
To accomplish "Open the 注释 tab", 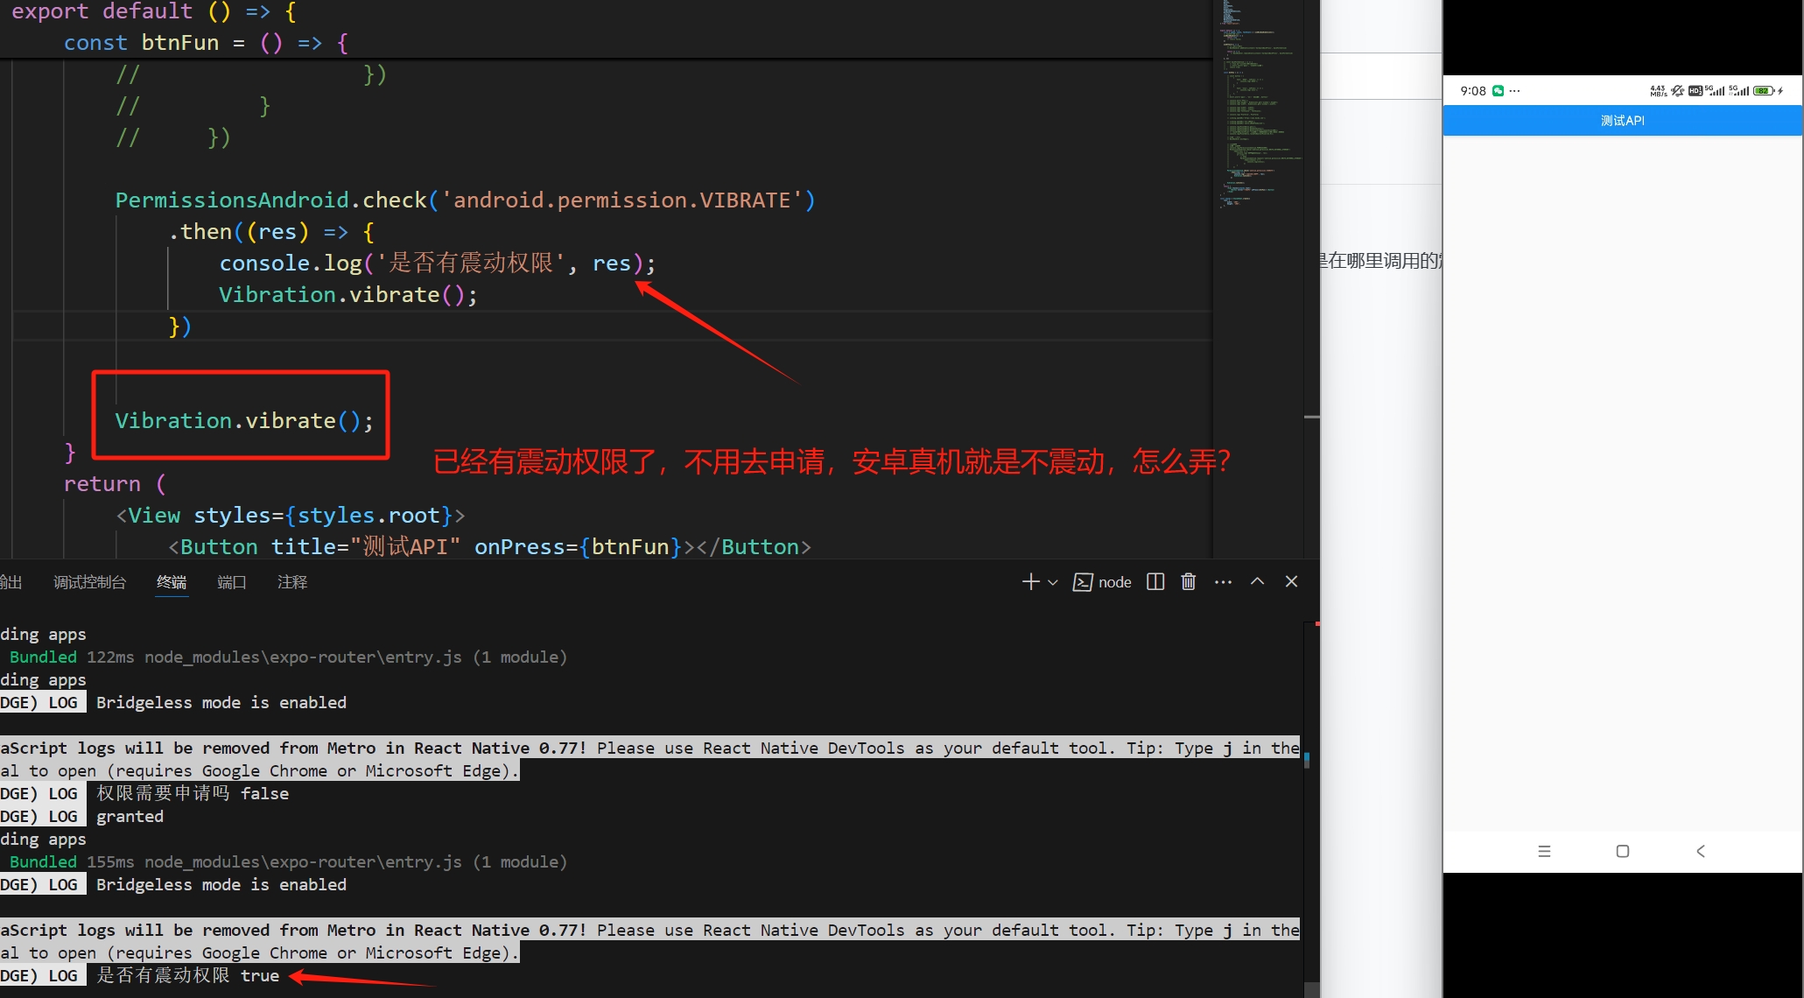I will tap(292, 582).
